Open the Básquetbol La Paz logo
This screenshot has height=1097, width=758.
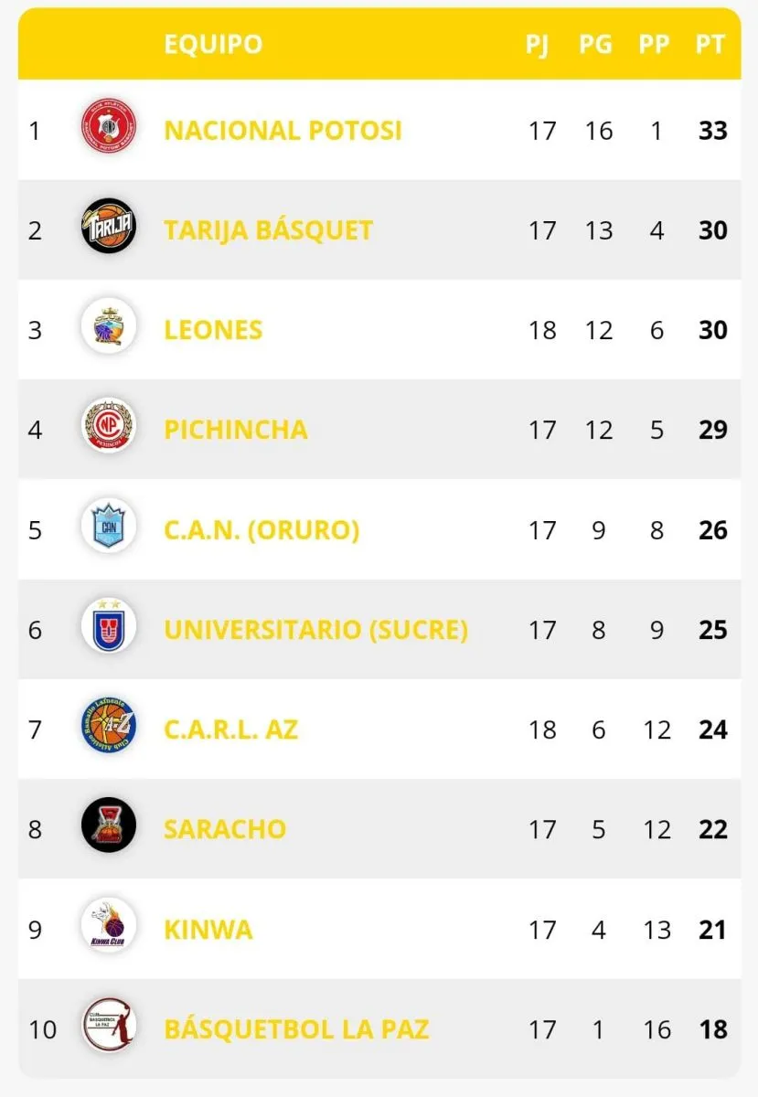pyautogui.click(x=109, y=1028)
